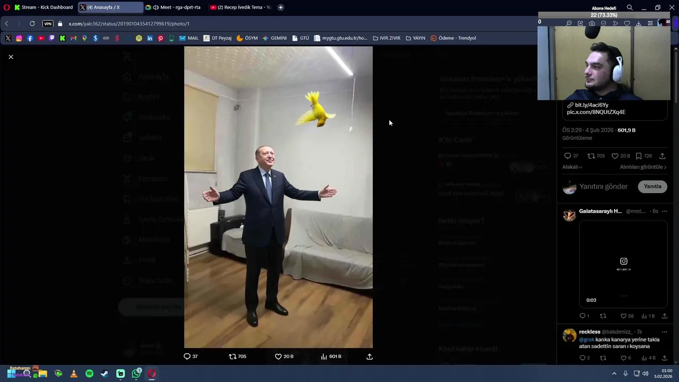Open the YouTube bookmark icon
The height and width of the screenshot is (382, 679).
(41, 38)
